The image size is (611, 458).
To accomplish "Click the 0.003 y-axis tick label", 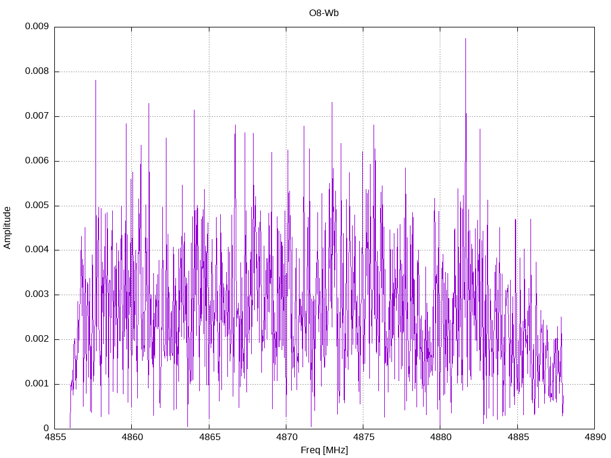I will (x=36, y=295).
